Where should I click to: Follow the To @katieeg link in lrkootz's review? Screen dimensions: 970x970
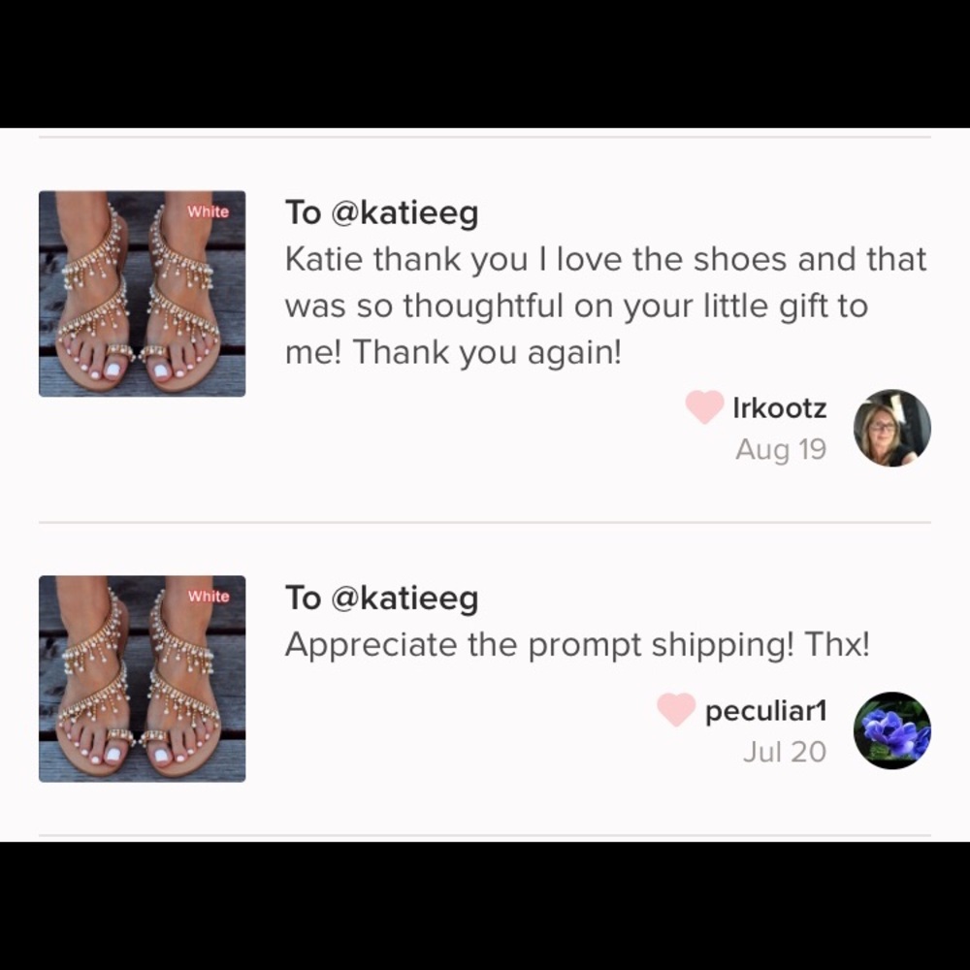pyautogui.click(x=381, y=213)
